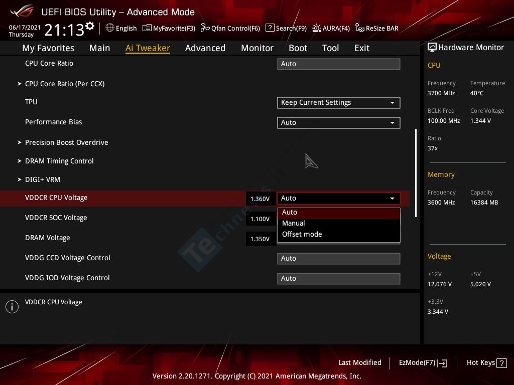Choose Manual in the voltage dropdown list
This screenshot has height=385, width=514.
pyautogui.click(x=339, y=223)
